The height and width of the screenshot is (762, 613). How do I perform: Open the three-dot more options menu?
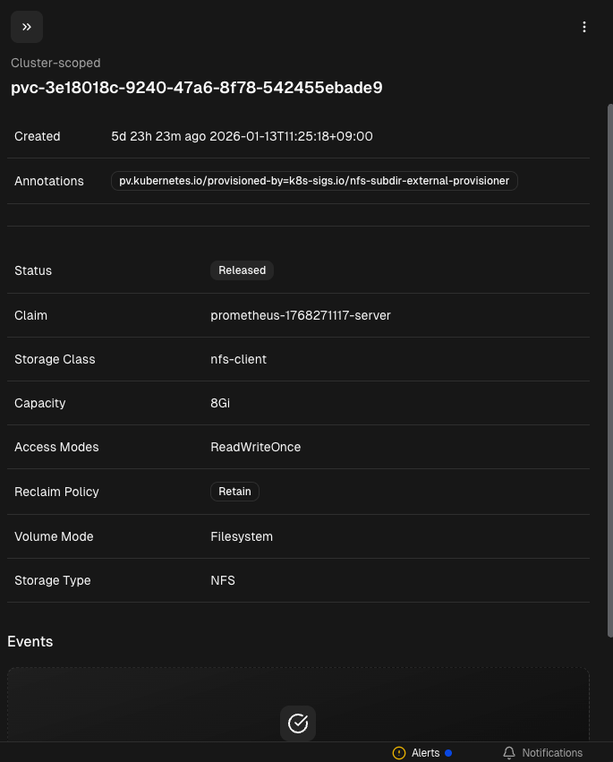[x=584, y=27]
